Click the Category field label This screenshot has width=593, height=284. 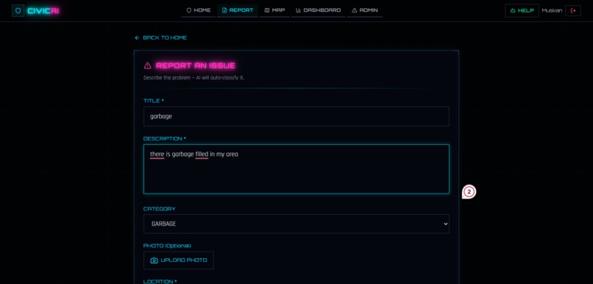[160, 209]
